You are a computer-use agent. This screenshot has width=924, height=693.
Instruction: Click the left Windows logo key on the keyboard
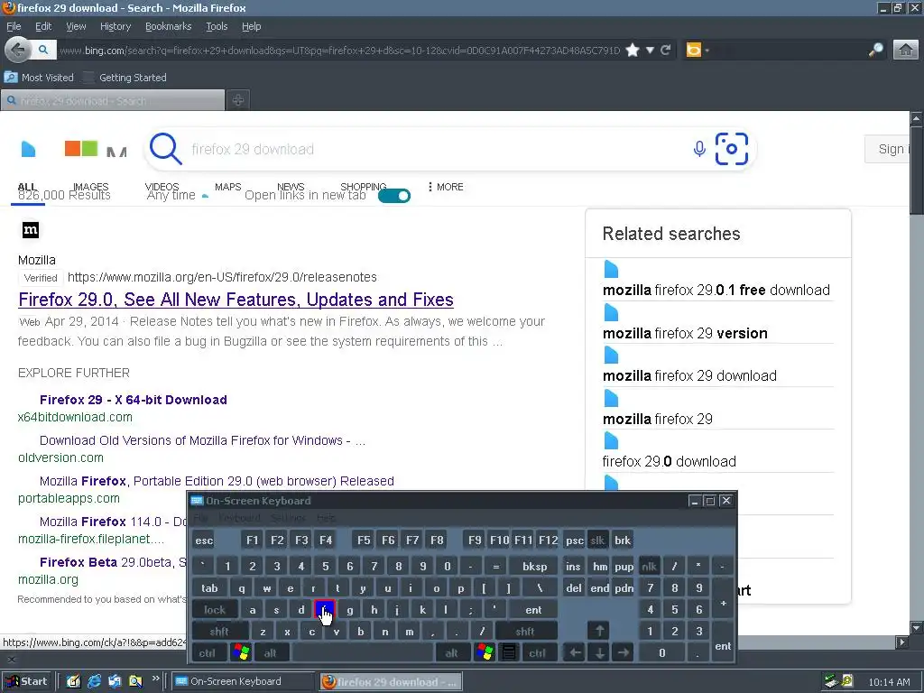click(x=241, y=652)
